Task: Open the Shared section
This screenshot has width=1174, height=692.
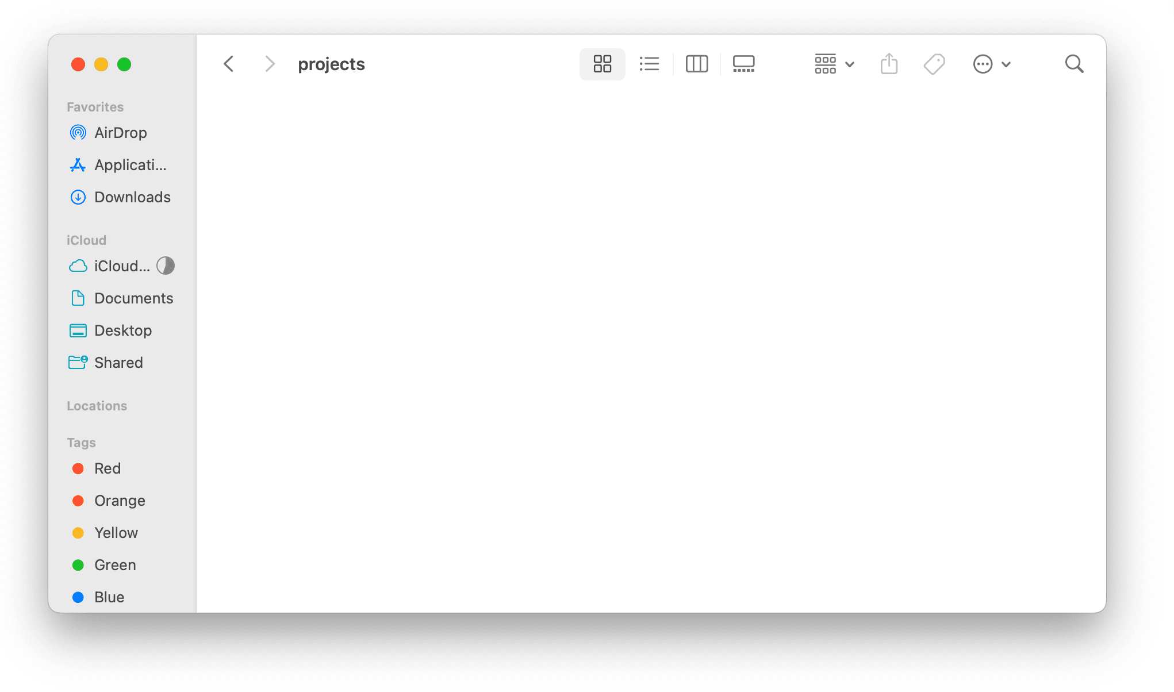Action: pyautogui.click(x=118, y=362)
